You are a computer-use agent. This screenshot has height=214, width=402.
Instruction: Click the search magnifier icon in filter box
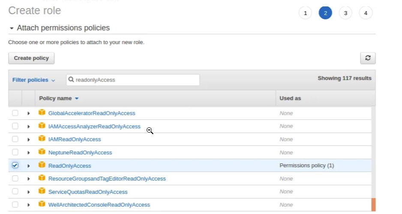click(x=71, y=80)
